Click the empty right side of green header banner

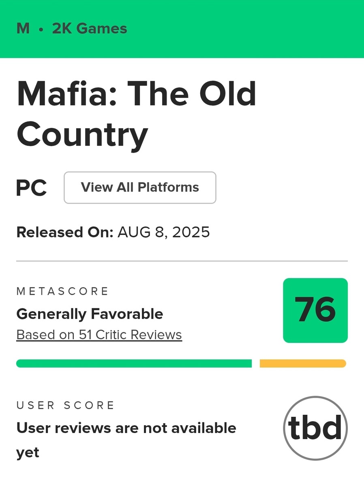263,29
